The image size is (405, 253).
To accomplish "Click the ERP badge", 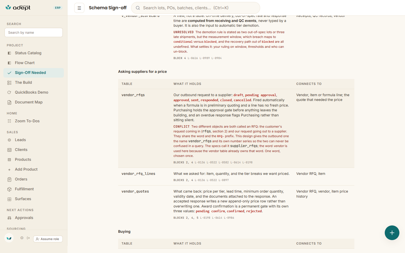I will tap(58, 8).
